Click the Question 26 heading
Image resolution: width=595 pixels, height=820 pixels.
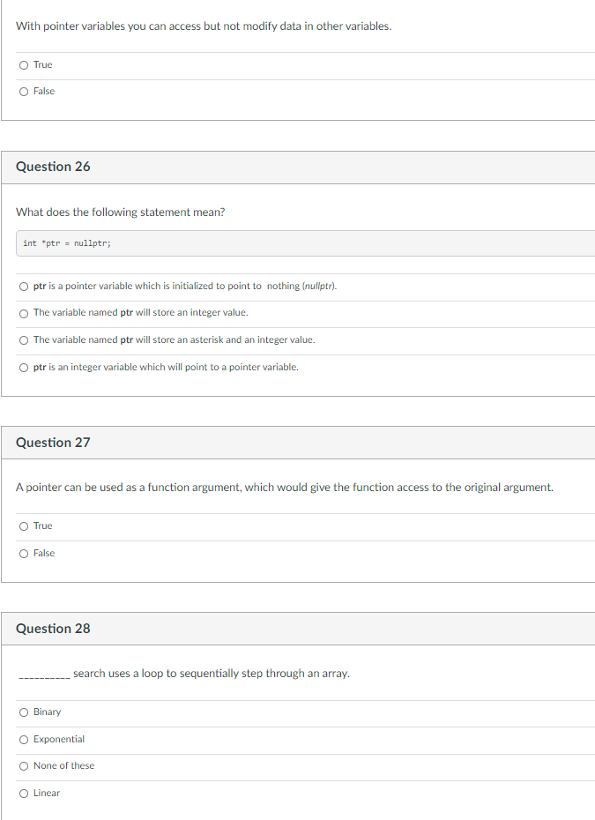pyautogui.click(x=53, y=167)
